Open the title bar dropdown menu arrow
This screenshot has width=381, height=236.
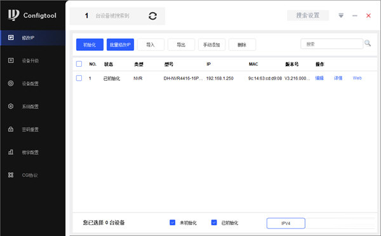[341, 15]
